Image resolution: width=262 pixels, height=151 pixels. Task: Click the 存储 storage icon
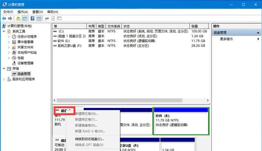tap(9, 68)
